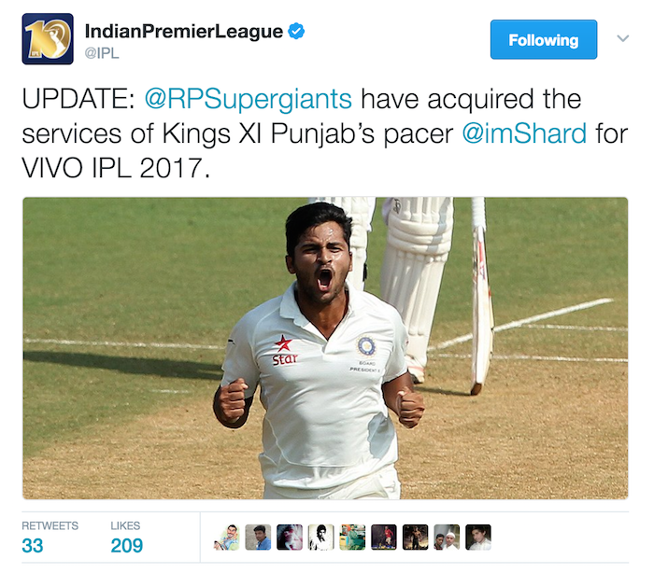Click the IPL 10 profile avatar

[x=48, y=39]
